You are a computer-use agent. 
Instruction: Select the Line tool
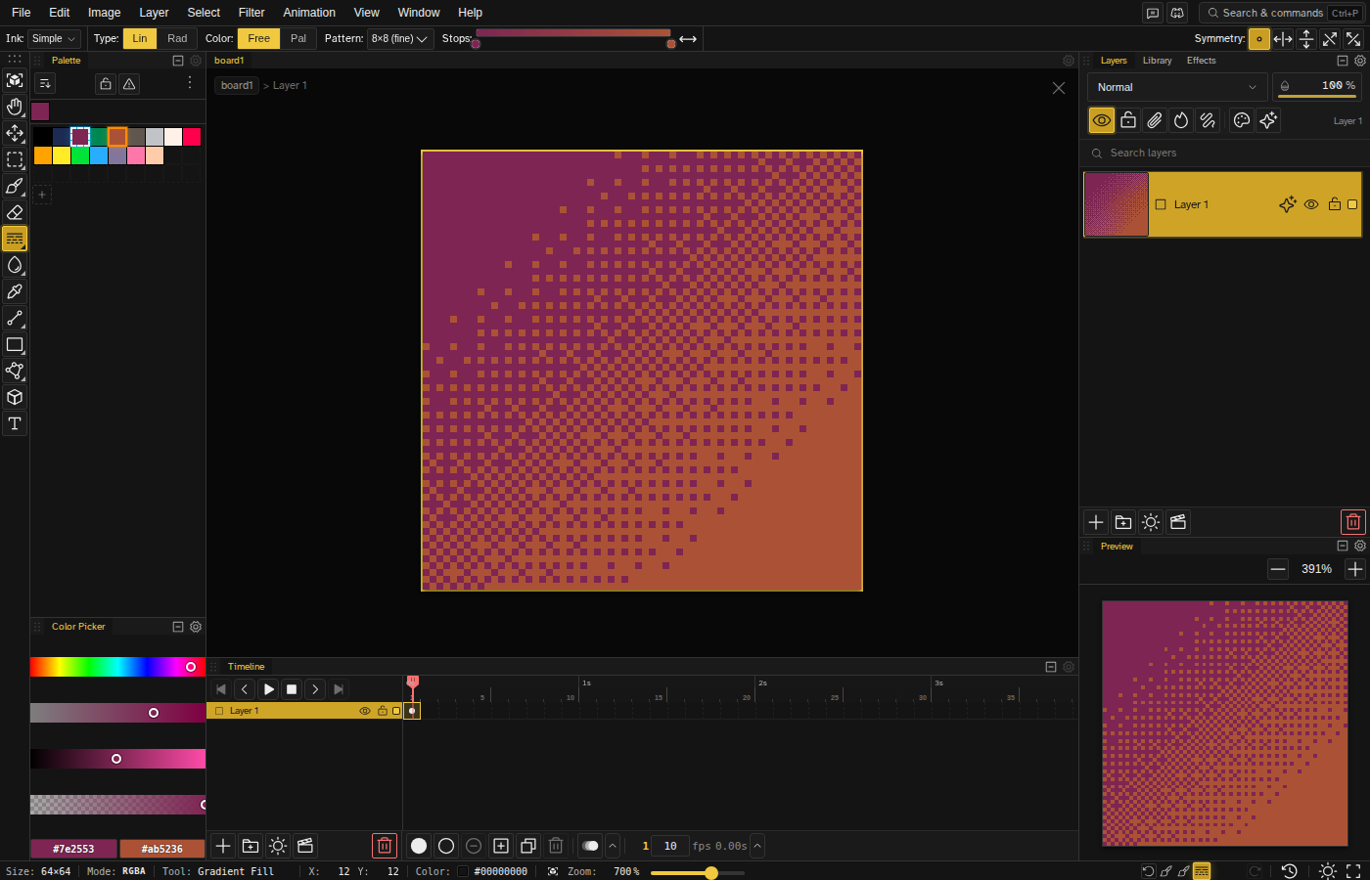(x=15, y=318)
